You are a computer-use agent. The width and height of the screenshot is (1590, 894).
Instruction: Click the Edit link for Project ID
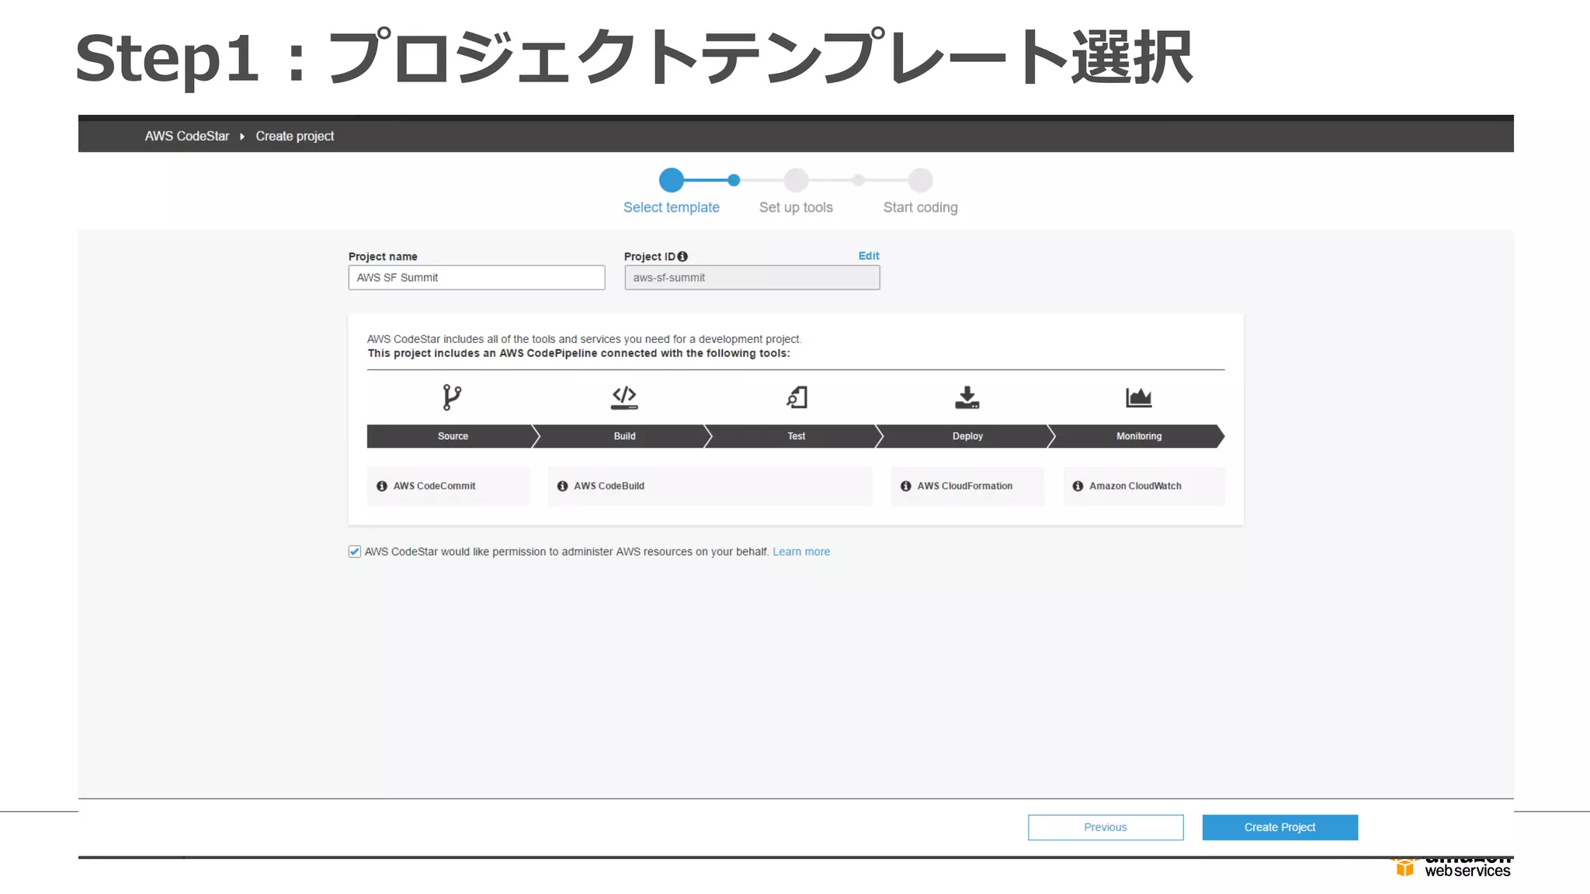click(x=869, y=255)
